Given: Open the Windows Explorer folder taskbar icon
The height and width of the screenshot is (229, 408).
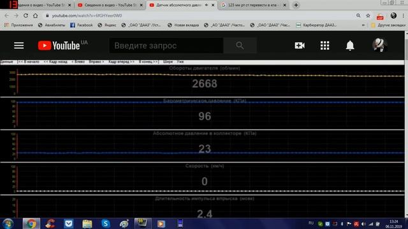Looking at the screenshot, I should pos(87,223).
